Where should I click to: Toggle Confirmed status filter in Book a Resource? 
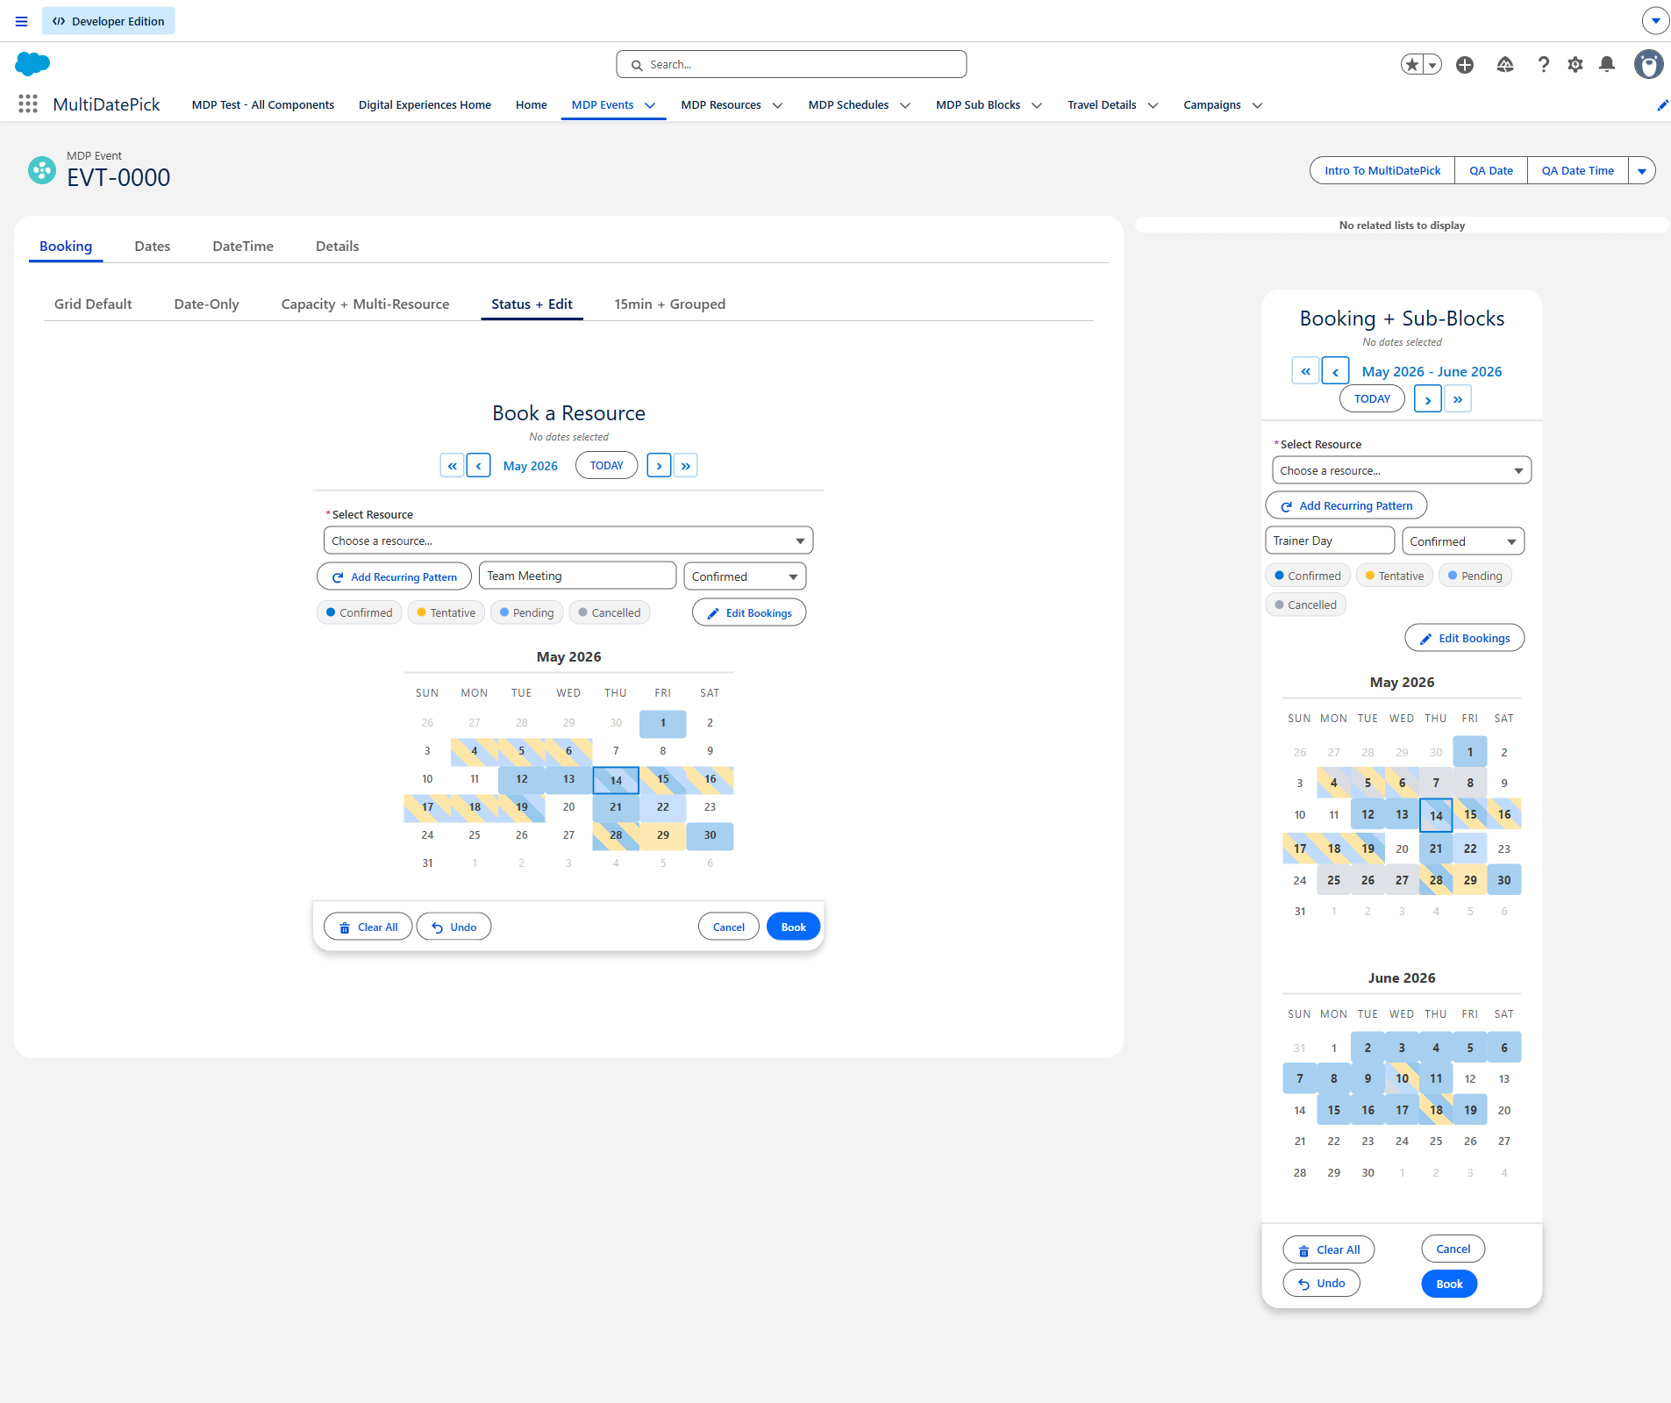360,612
